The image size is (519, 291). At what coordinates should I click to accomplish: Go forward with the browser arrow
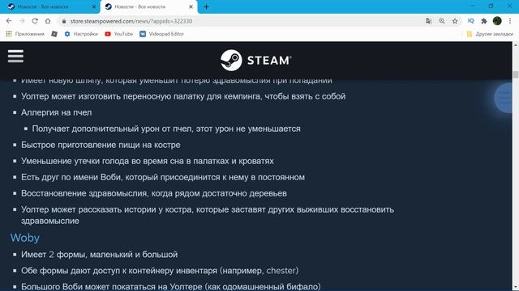(x=22, y=21)
